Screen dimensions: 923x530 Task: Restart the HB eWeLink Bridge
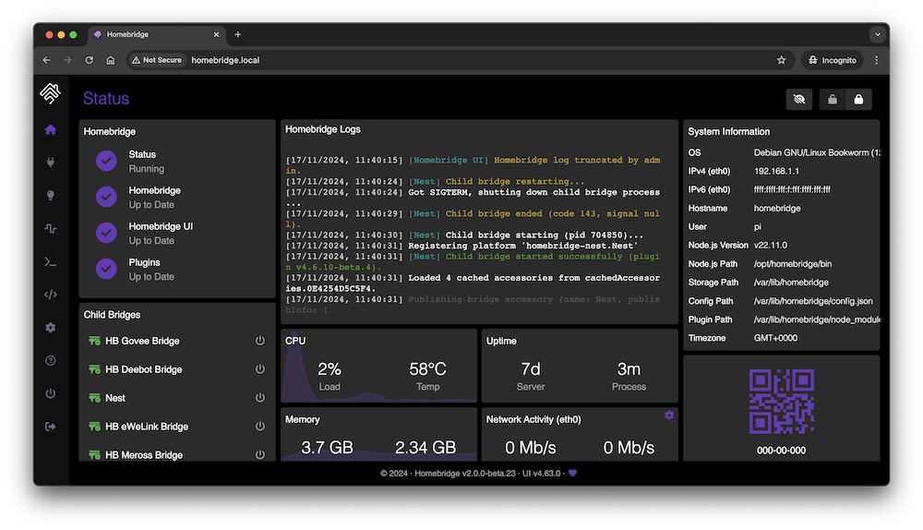click(x=259, y=426)
